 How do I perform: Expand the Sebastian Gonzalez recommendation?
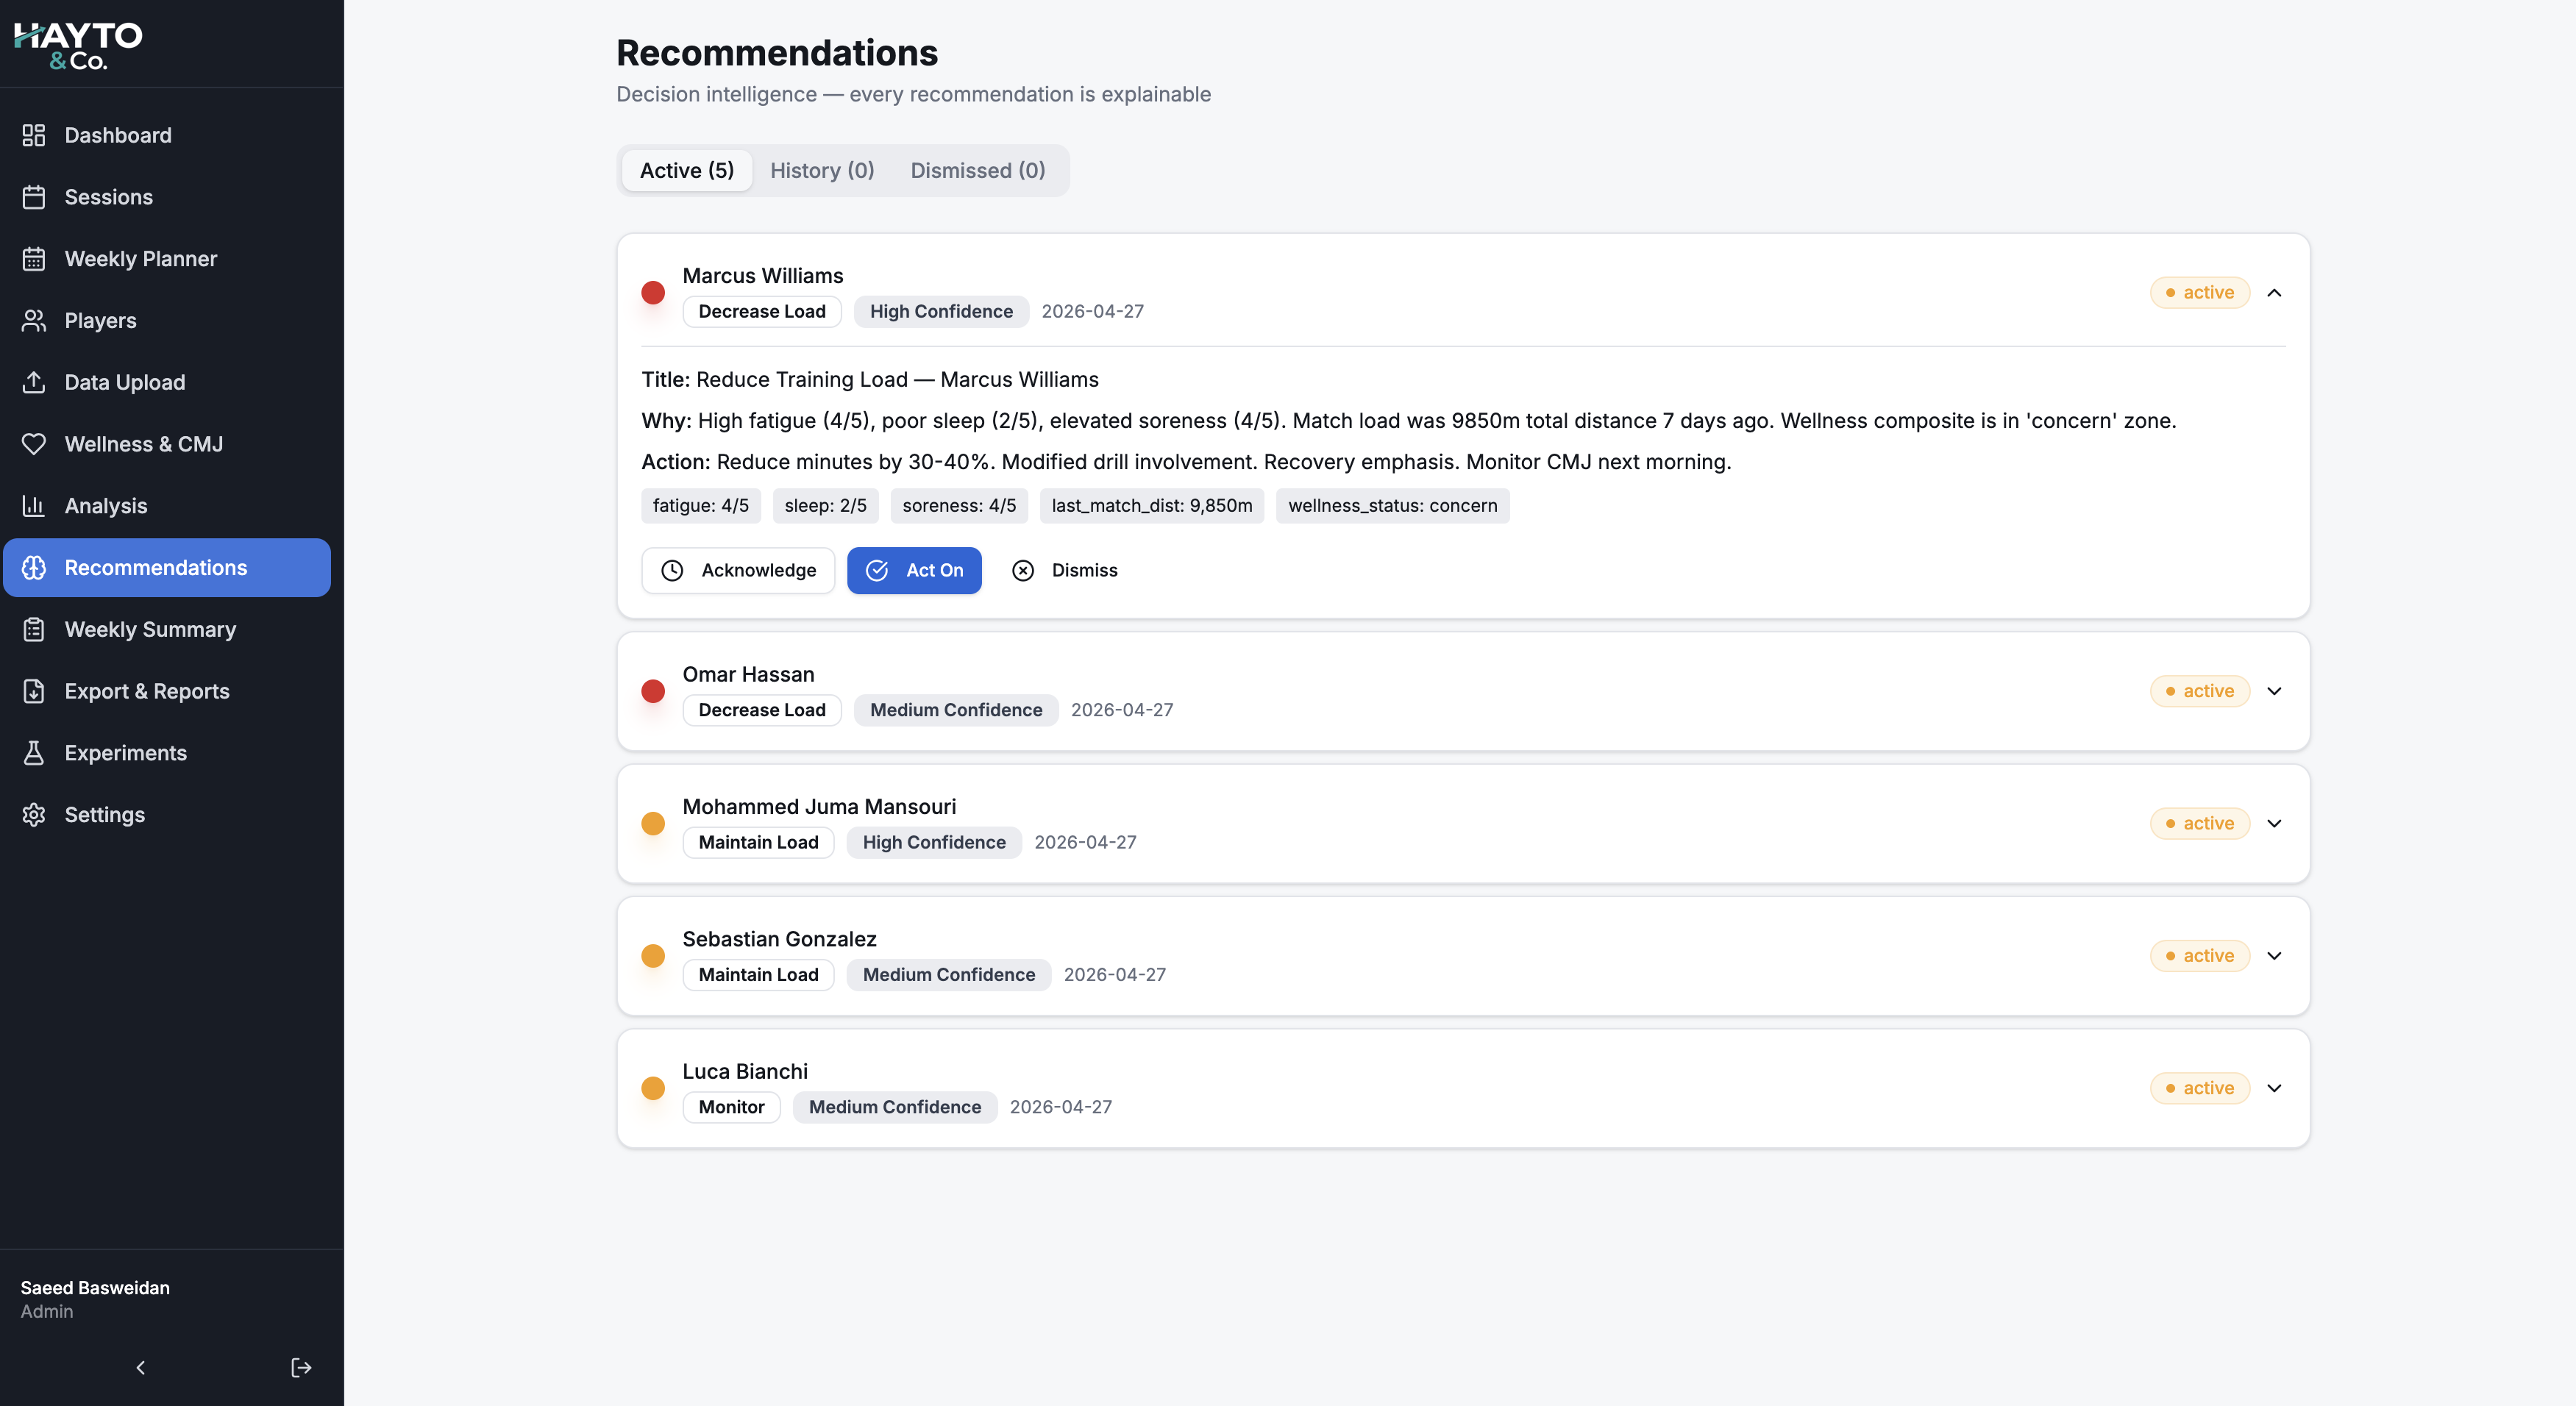coord(2274,956)
